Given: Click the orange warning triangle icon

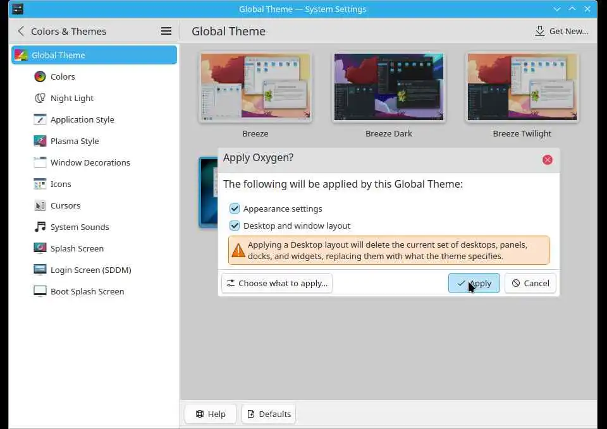Looking at the screenshot, I should point(238,250).
